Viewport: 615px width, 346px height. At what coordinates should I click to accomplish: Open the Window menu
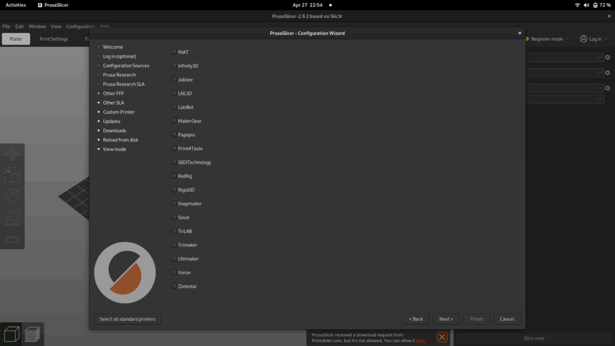37,26
